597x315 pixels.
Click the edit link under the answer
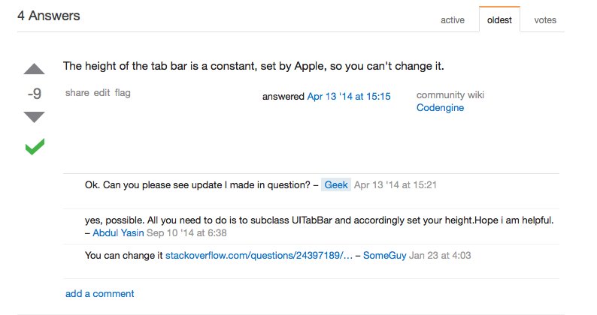click(102, 93)
